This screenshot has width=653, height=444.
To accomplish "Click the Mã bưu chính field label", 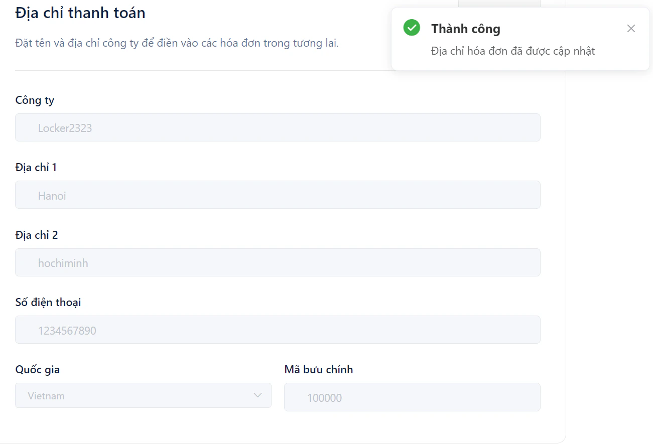I will coord(318,369).
